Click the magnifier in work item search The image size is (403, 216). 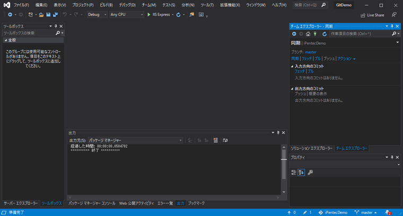[394, 33]
